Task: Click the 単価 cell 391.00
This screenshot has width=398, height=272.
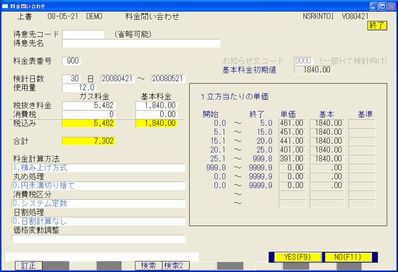Action: point(292,159)
